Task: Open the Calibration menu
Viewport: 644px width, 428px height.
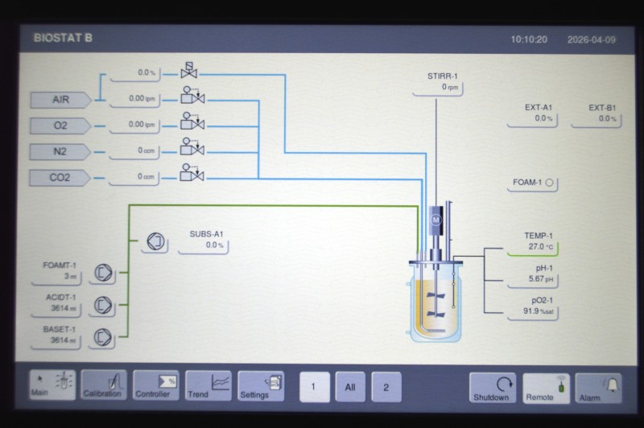Action: [104, 385]
